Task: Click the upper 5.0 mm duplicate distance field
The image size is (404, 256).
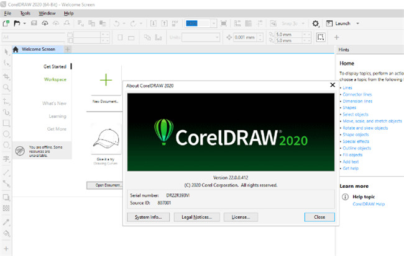Action: coord(288,34)
